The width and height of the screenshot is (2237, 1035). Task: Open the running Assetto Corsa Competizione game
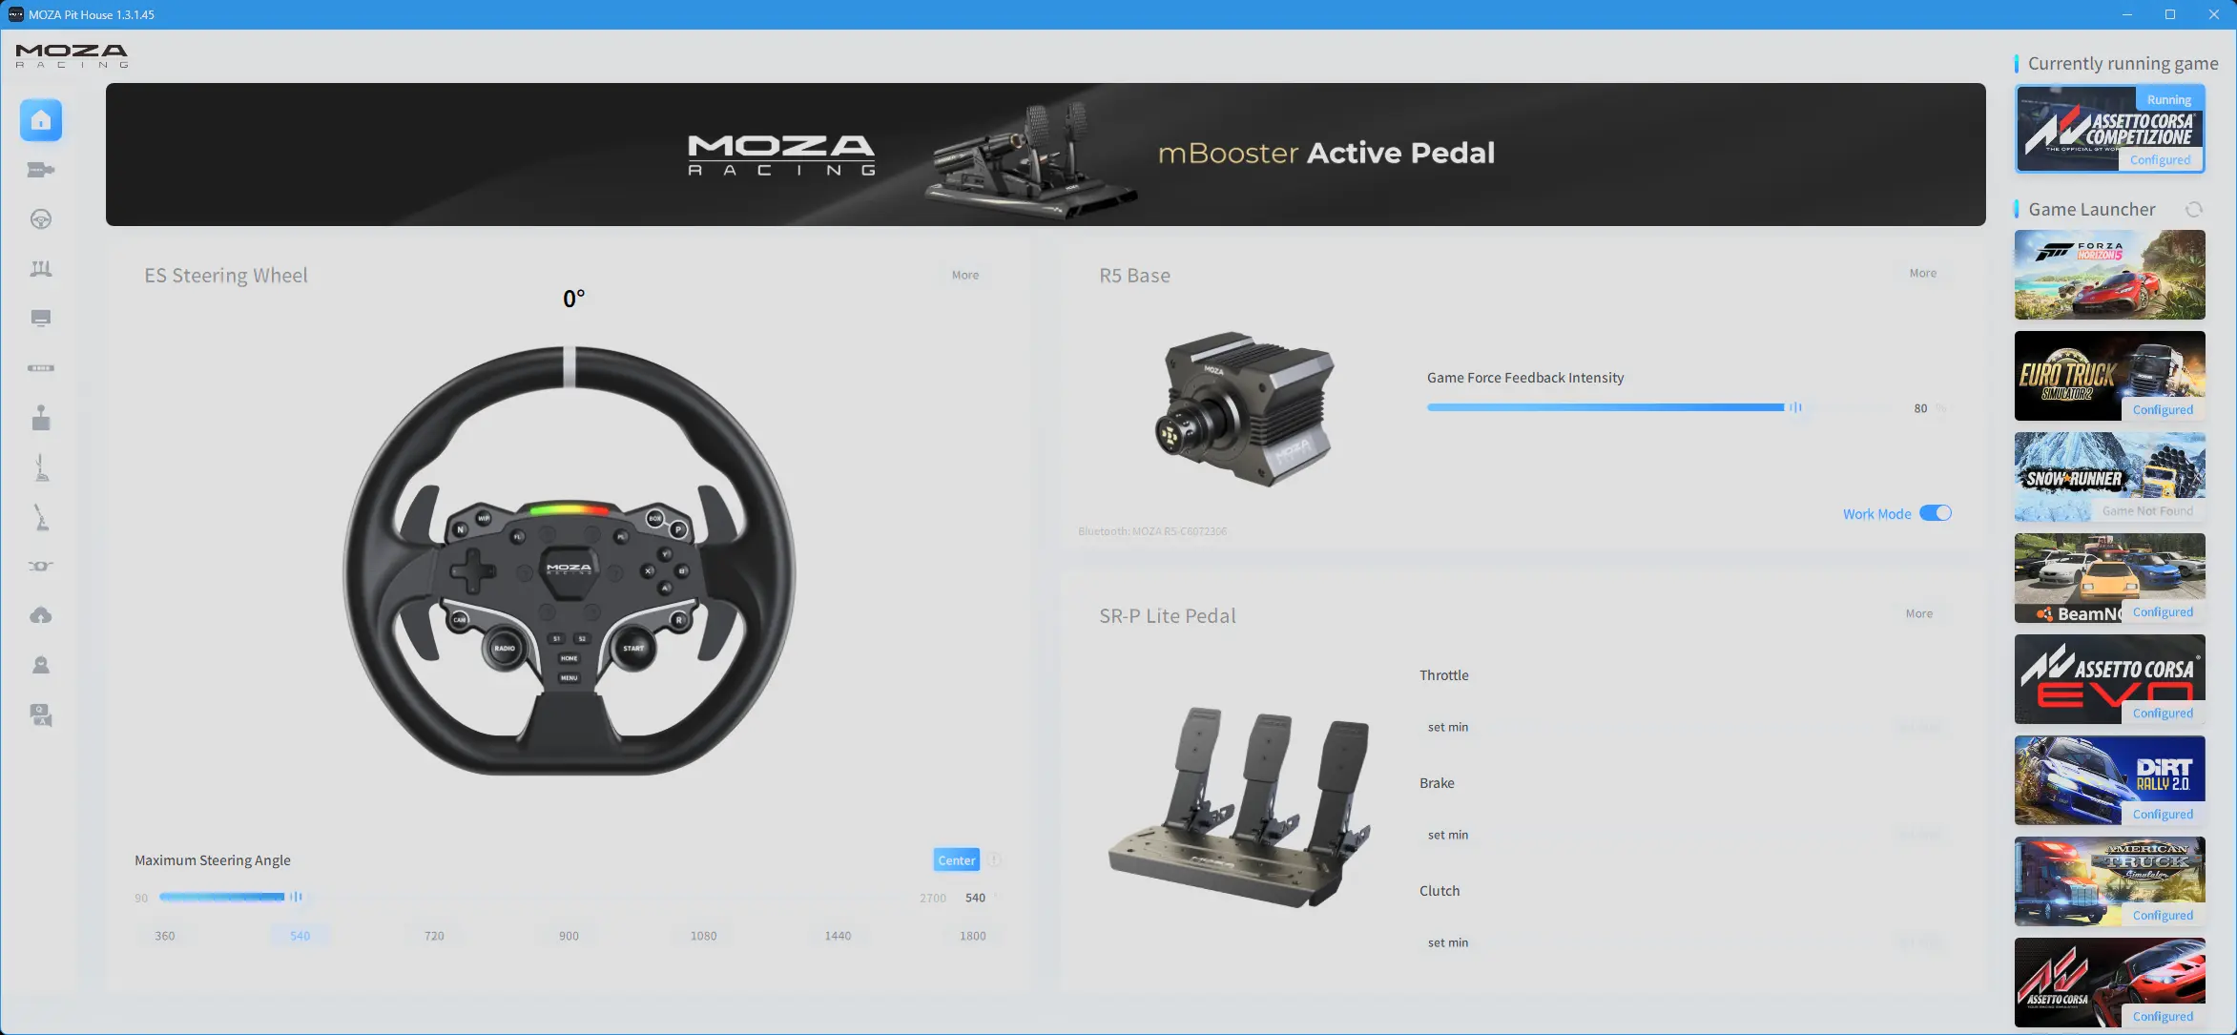click(x=2110, y=129)
